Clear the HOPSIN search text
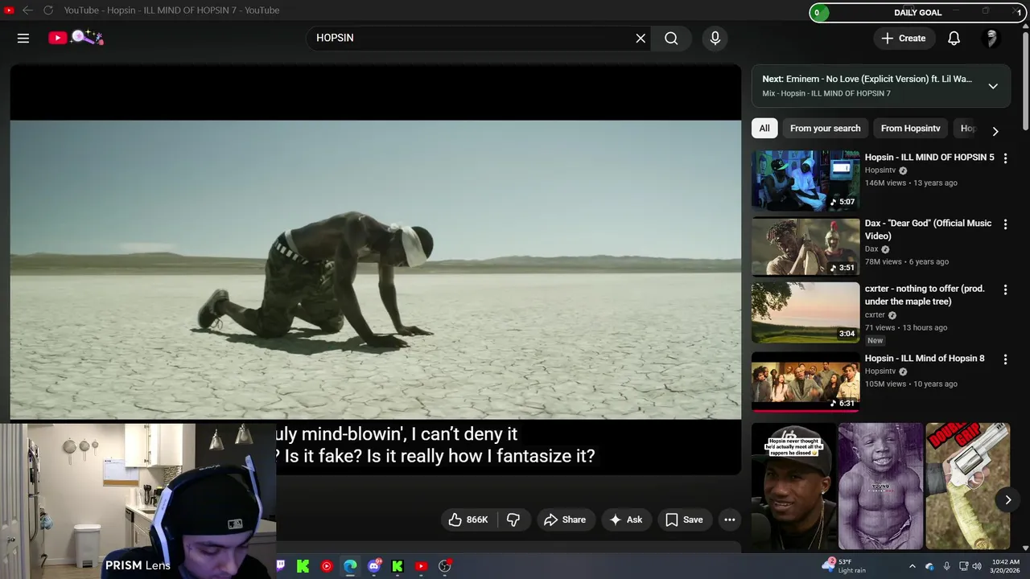Viewport: 1030px width, 579px height. click(641, 38)
